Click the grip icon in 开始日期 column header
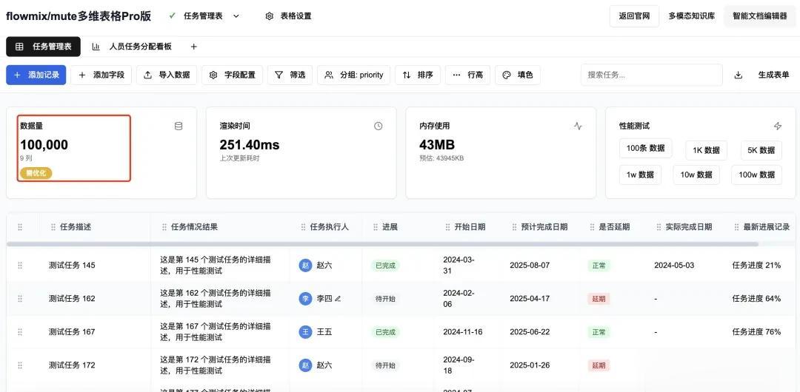 point(447,227)
